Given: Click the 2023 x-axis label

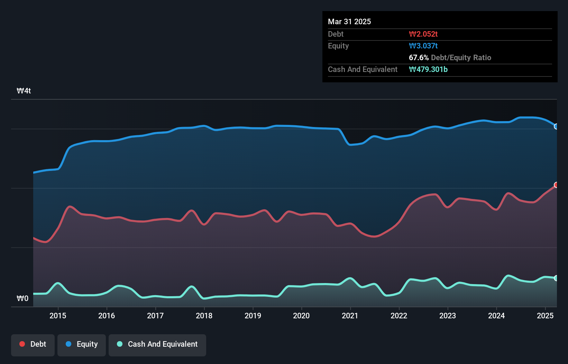Looking at the screenshot, I should pyautogui.click(x=448, y=316).
